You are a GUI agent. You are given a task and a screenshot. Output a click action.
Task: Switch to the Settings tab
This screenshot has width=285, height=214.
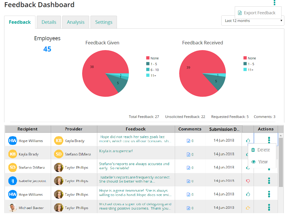(x=104, y=22)
